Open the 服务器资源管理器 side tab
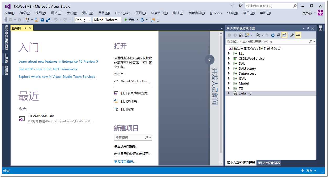 coord(7,37)
